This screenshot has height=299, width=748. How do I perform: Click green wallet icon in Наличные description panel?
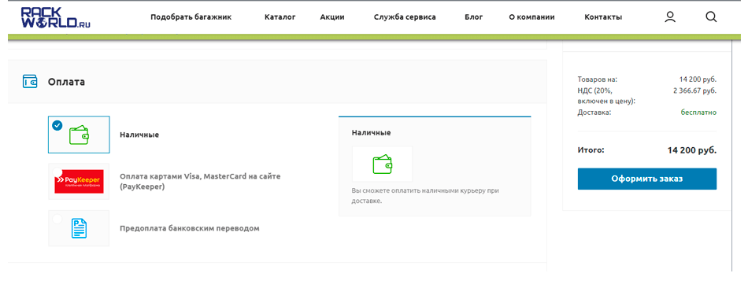coord(382,164)
